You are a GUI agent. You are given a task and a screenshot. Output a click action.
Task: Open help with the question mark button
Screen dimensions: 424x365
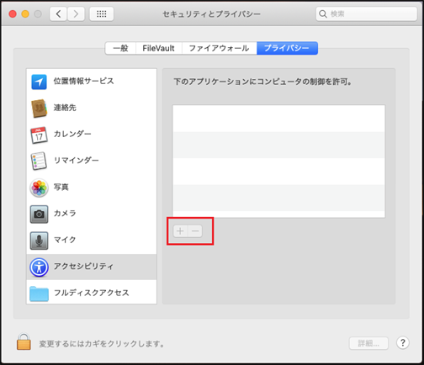click(x=403, y=342)
